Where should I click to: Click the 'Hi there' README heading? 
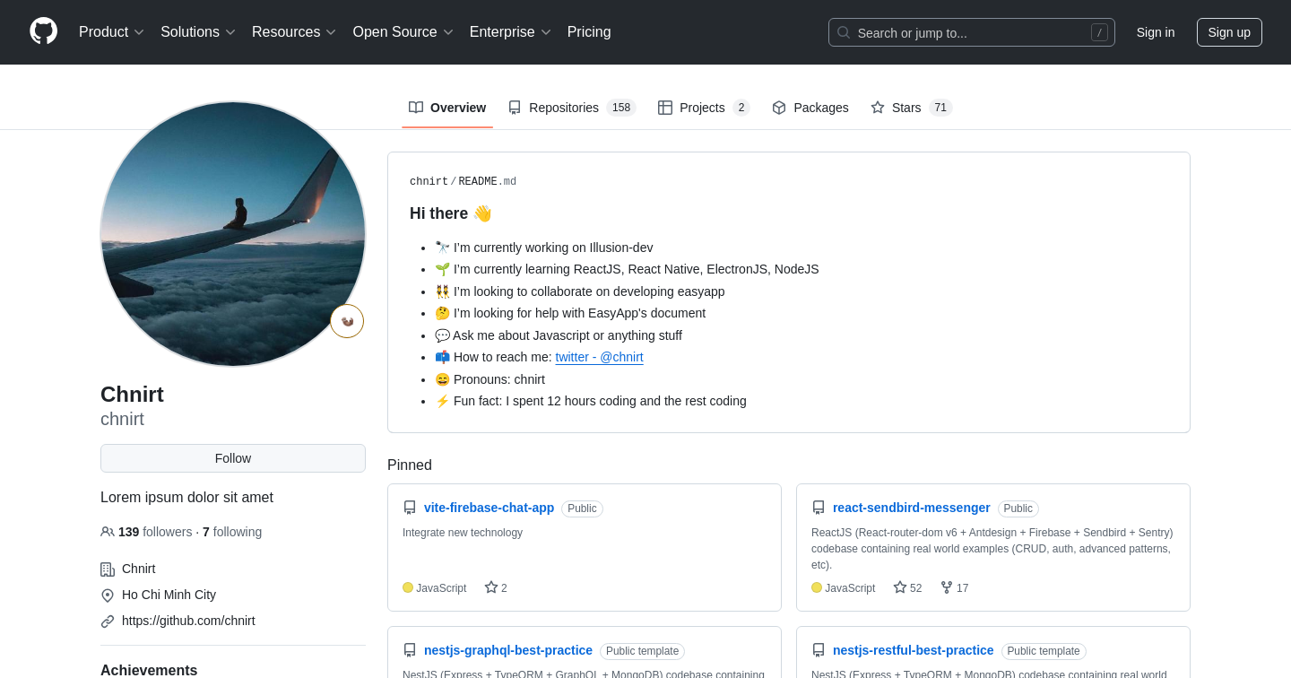(451, 213)
